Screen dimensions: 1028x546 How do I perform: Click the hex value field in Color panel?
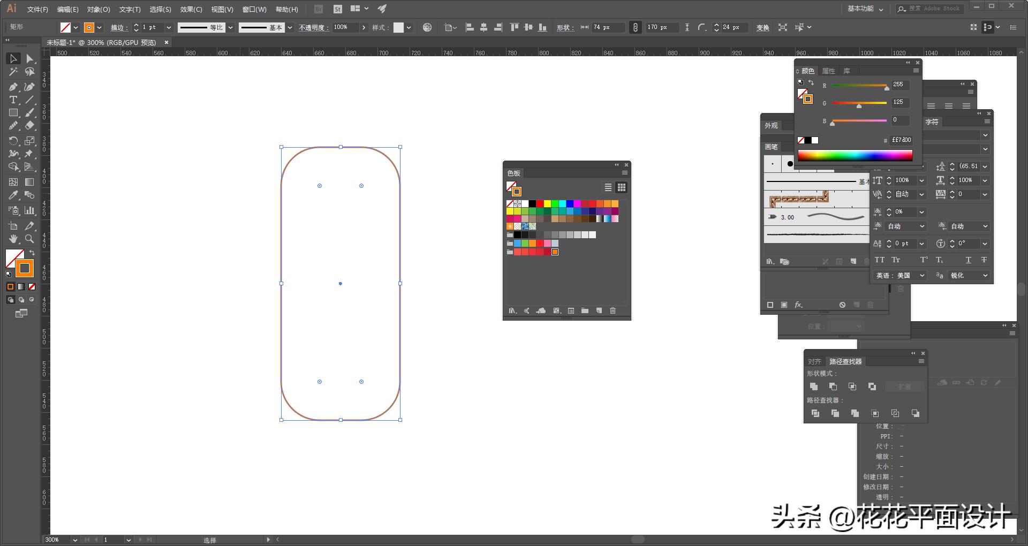[x=901, y=140]
